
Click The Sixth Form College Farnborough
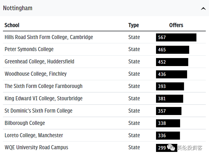pos(43,86)
